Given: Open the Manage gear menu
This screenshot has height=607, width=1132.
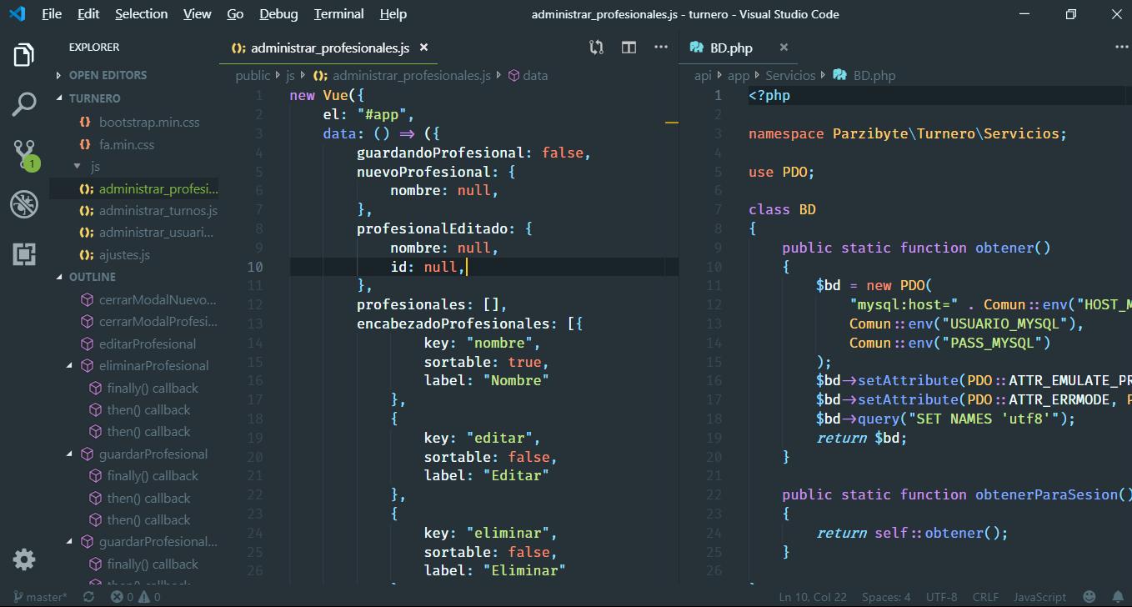Looking at the screenshot, I should [x=24, y=559].
